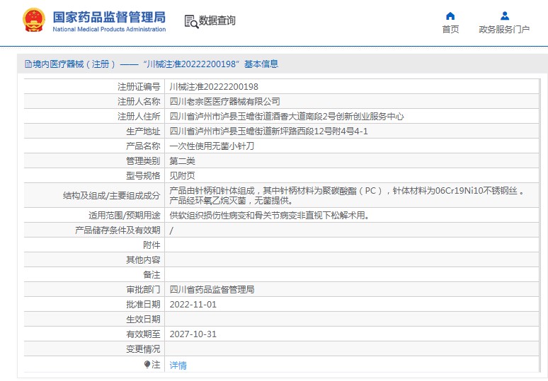Click the 其他内容 label

coord(143,260)
